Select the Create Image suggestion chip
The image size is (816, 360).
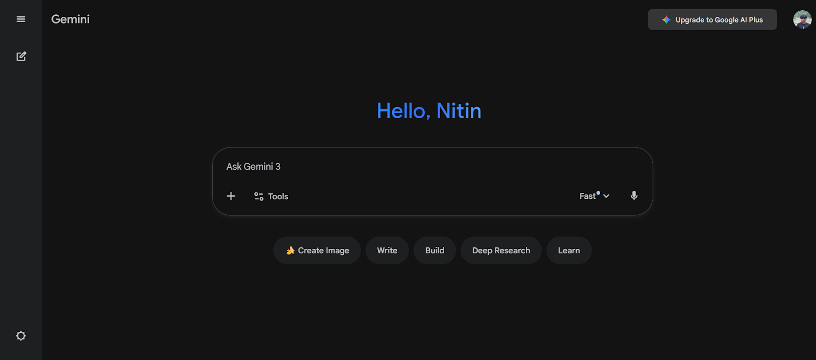(317, 250)
